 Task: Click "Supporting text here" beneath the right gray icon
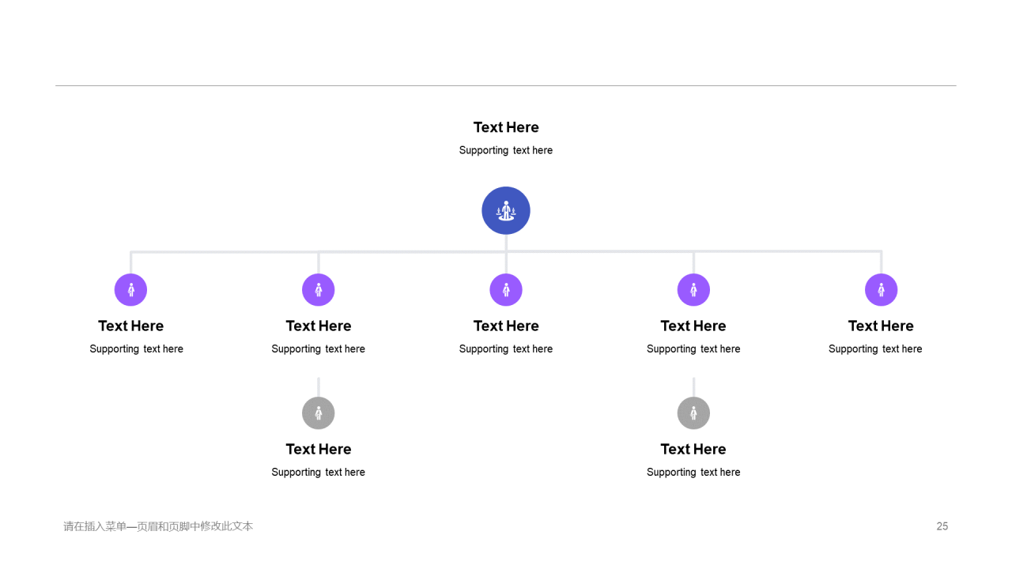[693, 472]
